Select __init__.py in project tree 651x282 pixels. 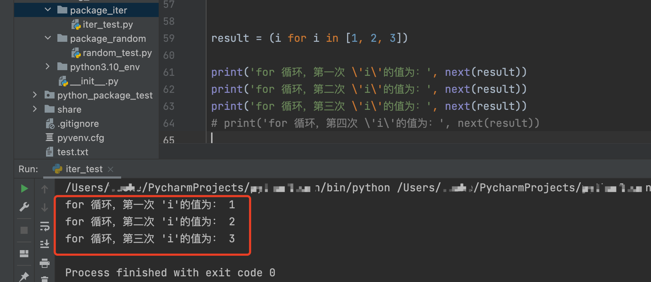pos(94,81)
